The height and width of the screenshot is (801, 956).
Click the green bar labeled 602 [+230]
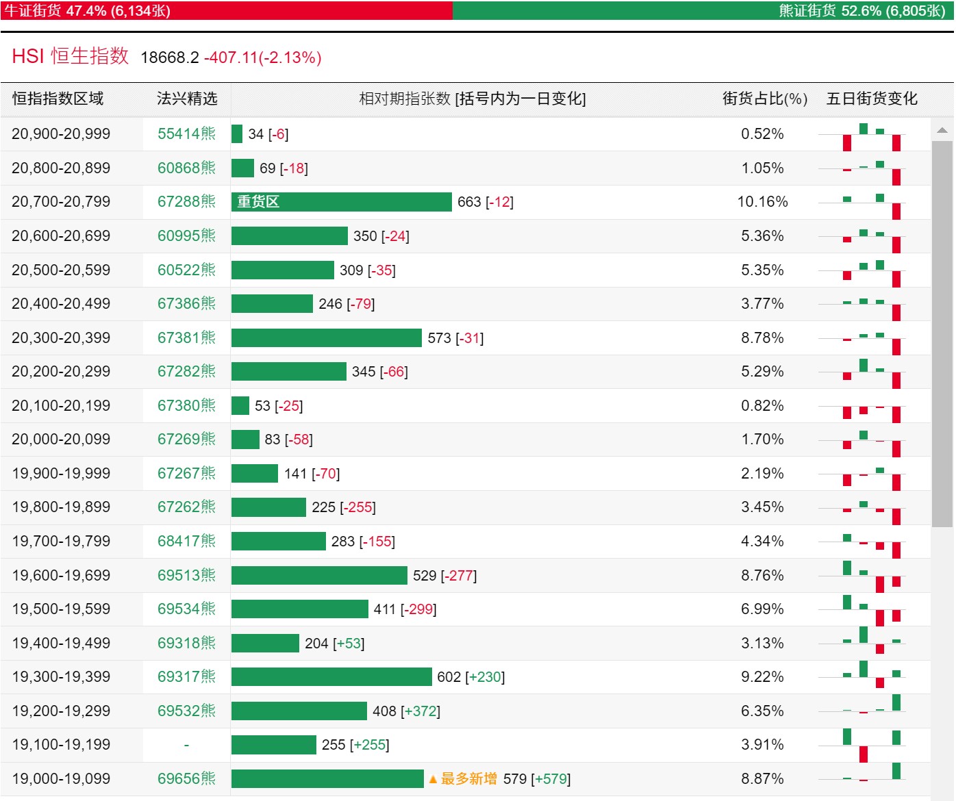coord(331,677)
